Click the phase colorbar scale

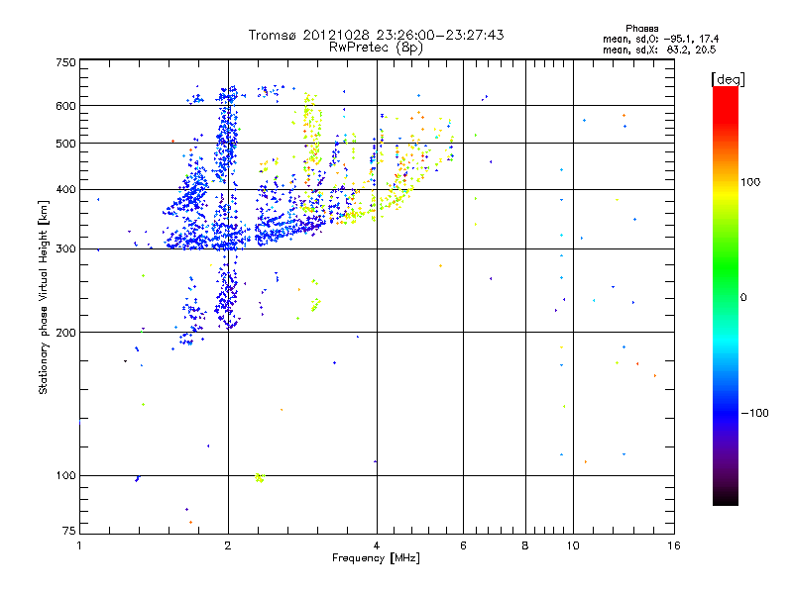pos(726,296)
